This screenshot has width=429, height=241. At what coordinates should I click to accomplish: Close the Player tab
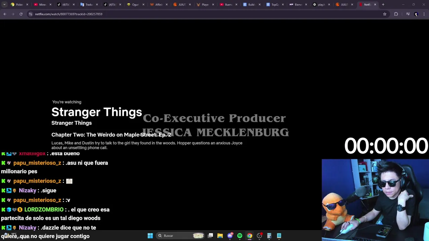pos(213,5)
